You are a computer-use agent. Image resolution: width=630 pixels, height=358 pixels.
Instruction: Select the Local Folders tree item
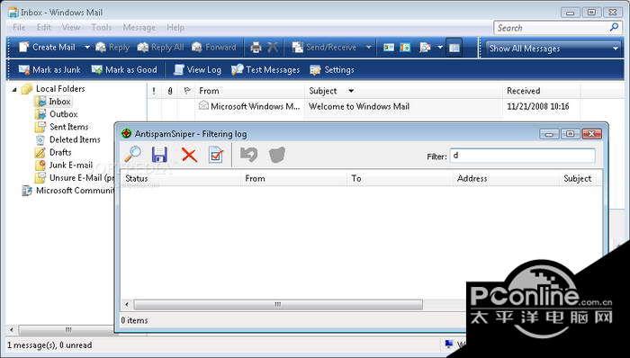coord(60,89)
